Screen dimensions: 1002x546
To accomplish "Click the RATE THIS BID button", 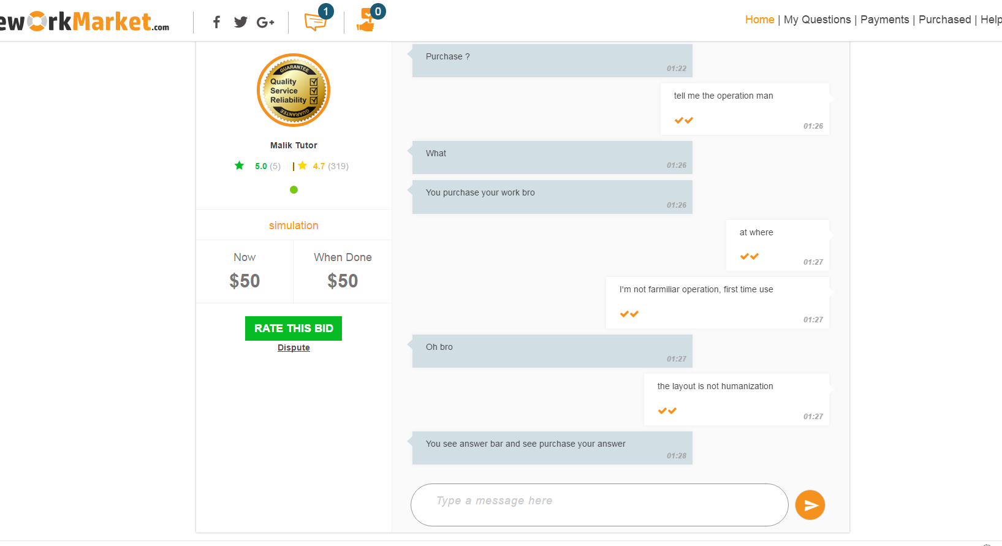I will 294,328.
